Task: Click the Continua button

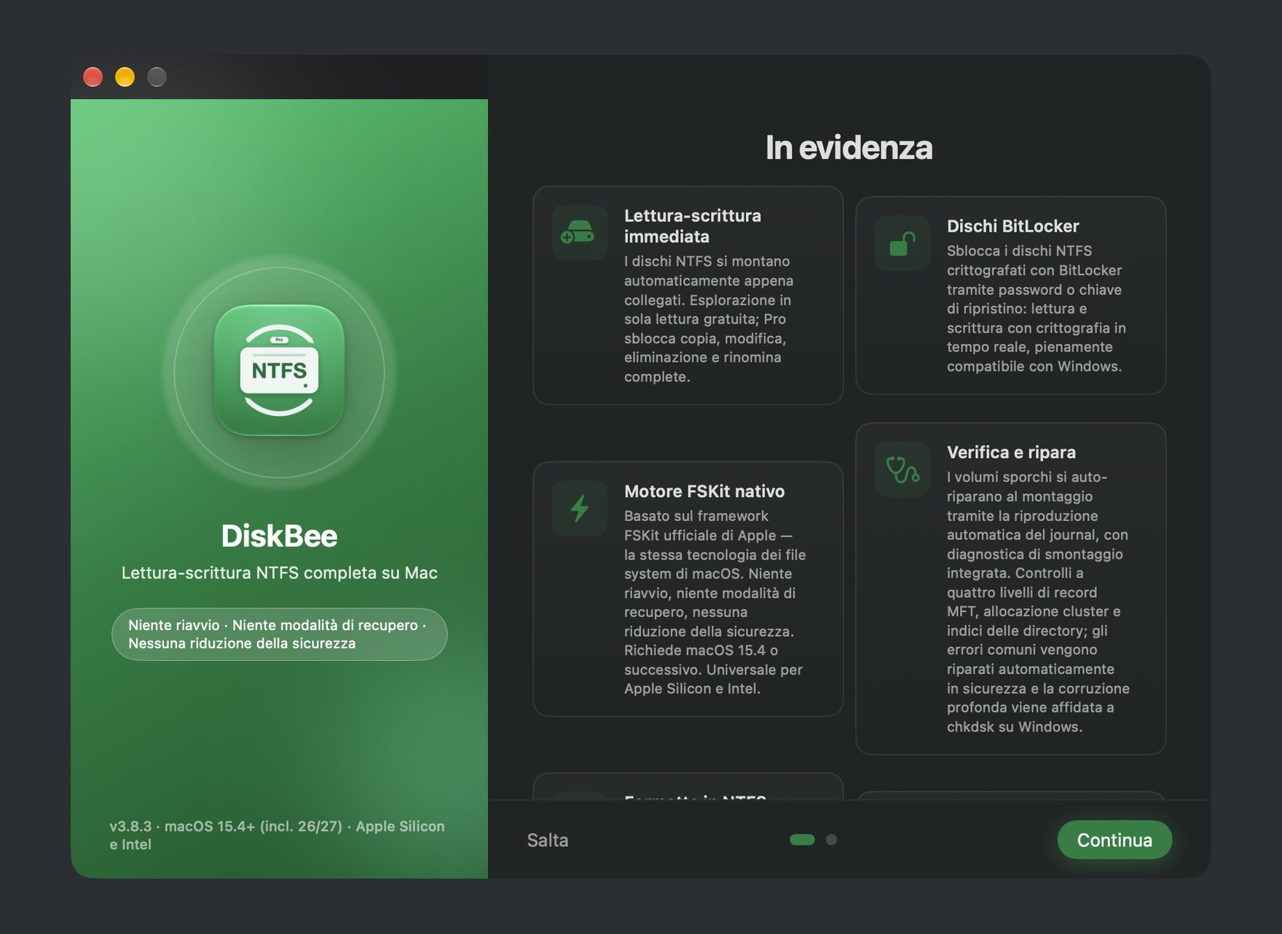Action: [x=1114, y=840]
